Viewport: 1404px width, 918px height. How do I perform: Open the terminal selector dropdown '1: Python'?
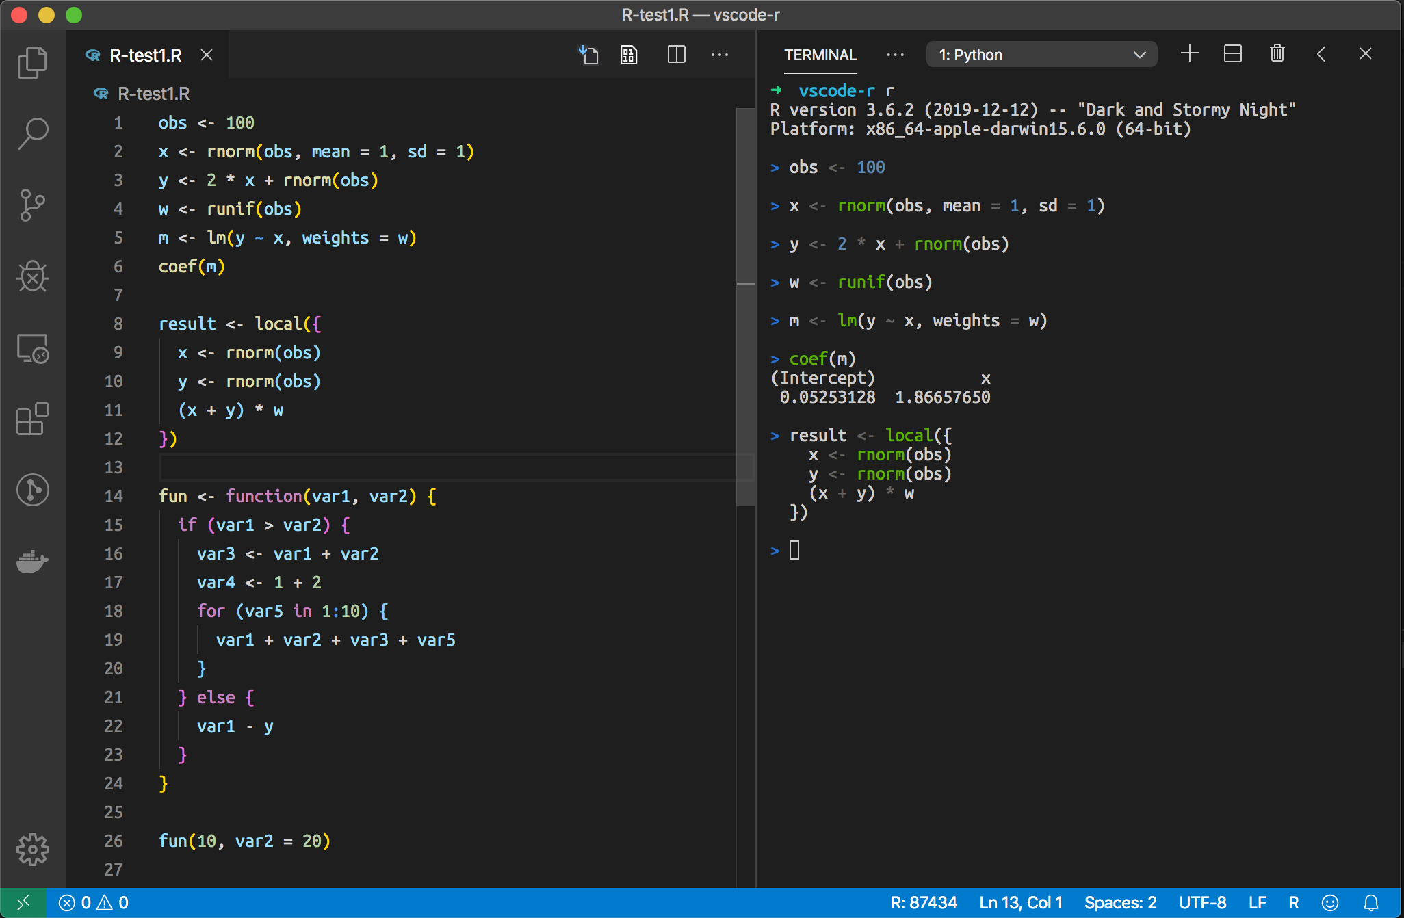tap(1041, 55)
